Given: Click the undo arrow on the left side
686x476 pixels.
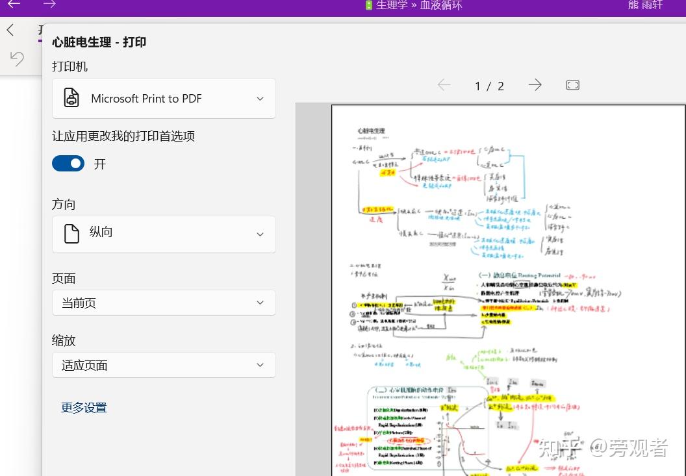Looking at the screenshot, I should coord(17,58).
